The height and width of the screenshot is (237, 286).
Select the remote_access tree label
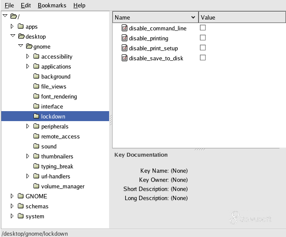tap(60, 137)
